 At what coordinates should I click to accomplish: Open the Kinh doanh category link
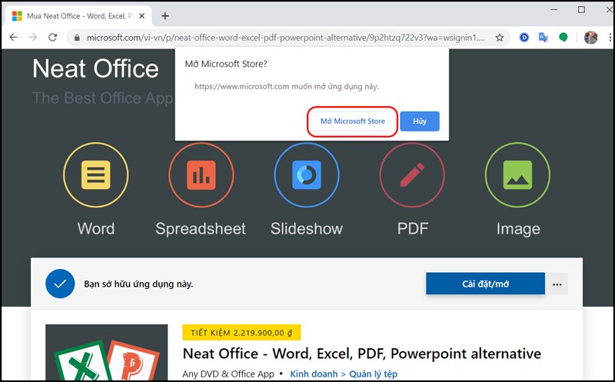(314, 374)
